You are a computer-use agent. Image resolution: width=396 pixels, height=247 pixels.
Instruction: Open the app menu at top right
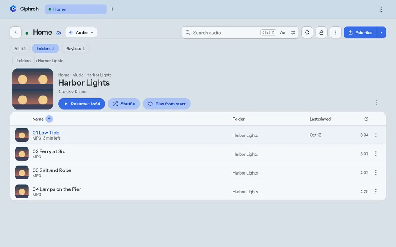tap(381, 9)
